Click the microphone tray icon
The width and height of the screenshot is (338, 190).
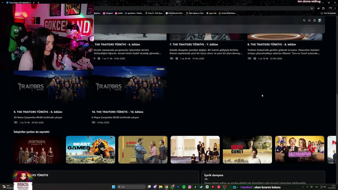pos(307,187)
